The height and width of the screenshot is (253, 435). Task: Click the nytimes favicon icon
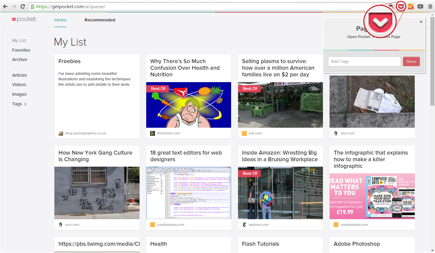point(244,225)
